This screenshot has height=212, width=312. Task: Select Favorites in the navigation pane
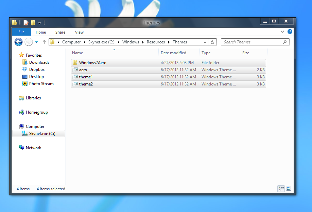point(34,55)
